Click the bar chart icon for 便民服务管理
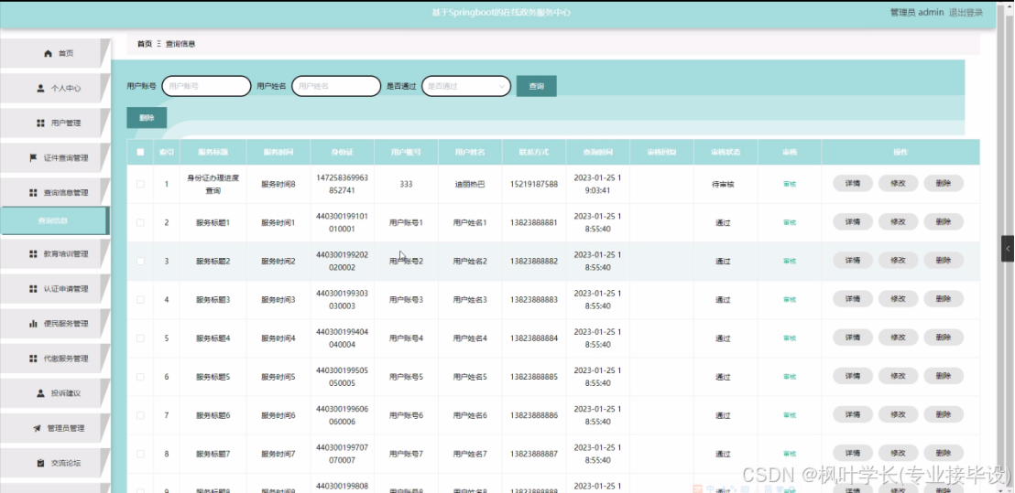Viewport: 1015px width, 493px height. pos(34,325)
